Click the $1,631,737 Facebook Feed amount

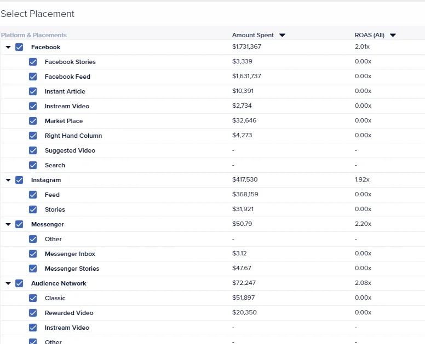[246, 76]
